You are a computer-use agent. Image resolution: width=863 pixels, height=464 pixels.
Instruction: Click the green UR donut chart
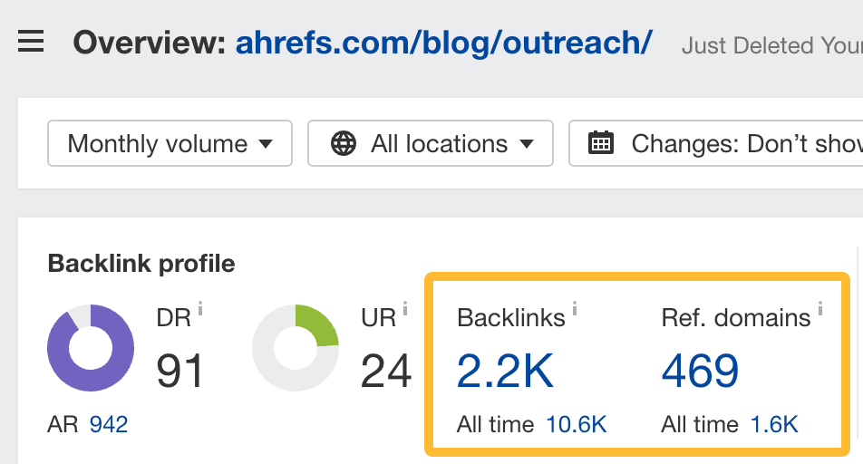[x=296, y=348]
